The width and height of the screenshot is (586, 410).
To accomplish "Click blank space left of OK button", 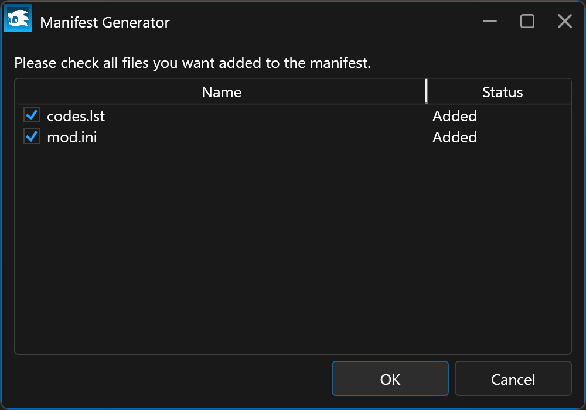I will (176, 379).
